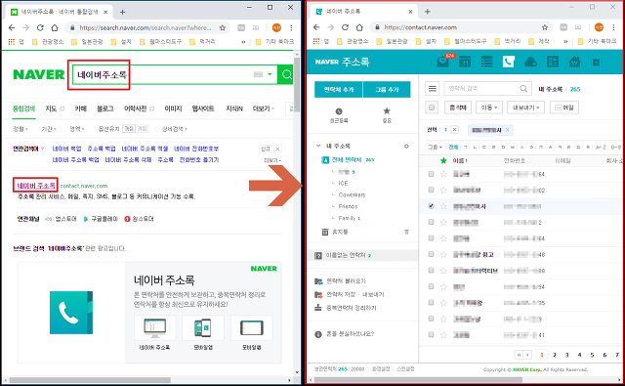The height and width of the screenshot is (386, 625).
Task: Click the phone contacts icon in header
Action: (508, 62)
